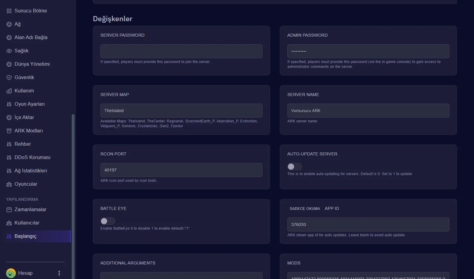Click the SADECE OKUMA badge

[305, 209]
